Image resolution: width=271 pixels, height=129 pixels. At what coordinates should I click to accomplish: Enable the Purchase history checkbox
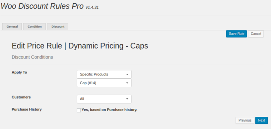[x=79, y=110]
